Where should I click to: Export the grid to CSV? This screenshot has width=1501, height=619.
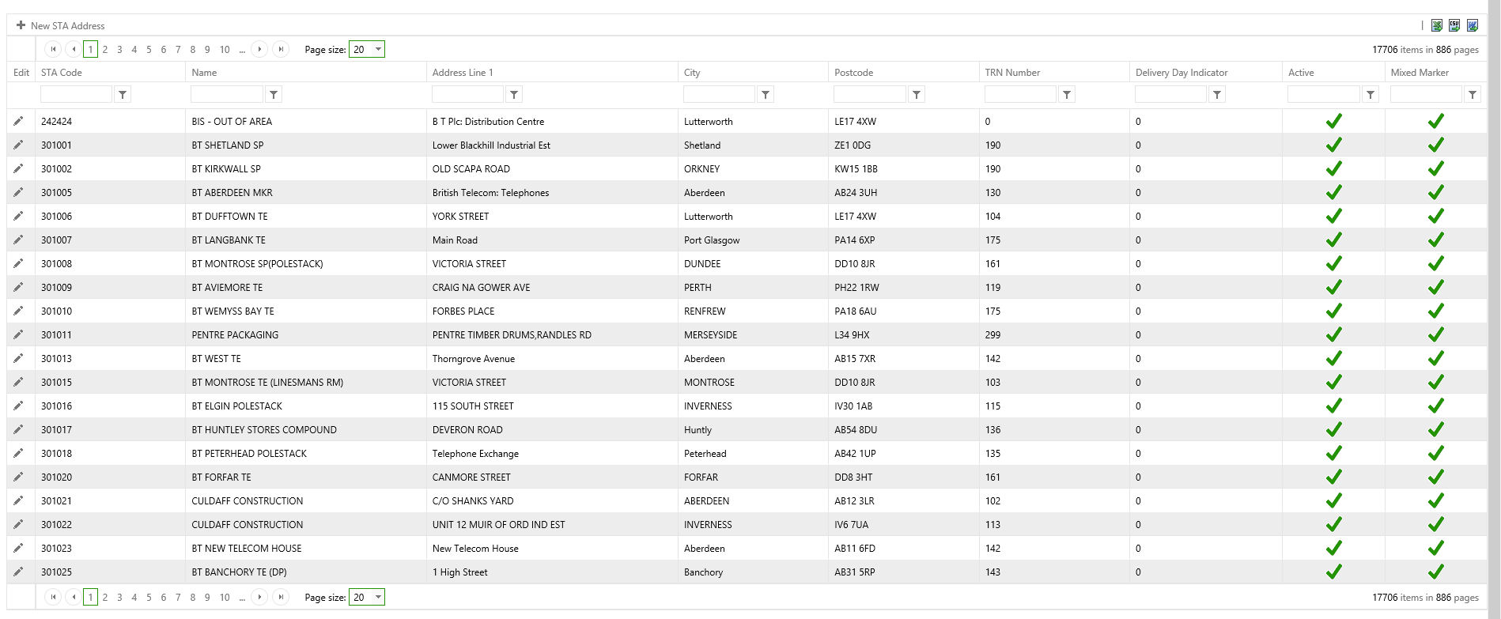tap(1454, 26)
